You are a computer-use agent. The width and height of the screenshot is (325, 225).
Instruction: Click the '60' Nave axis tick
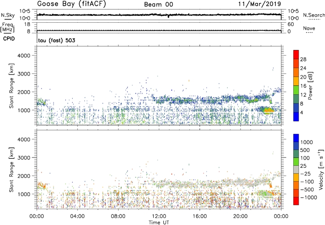290,24
